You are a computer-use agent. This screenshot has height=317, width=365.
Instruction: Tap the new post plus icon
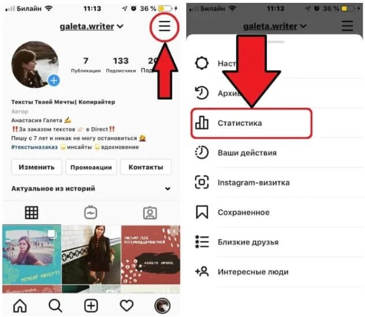pyautogui.click(x=91, y=305)
